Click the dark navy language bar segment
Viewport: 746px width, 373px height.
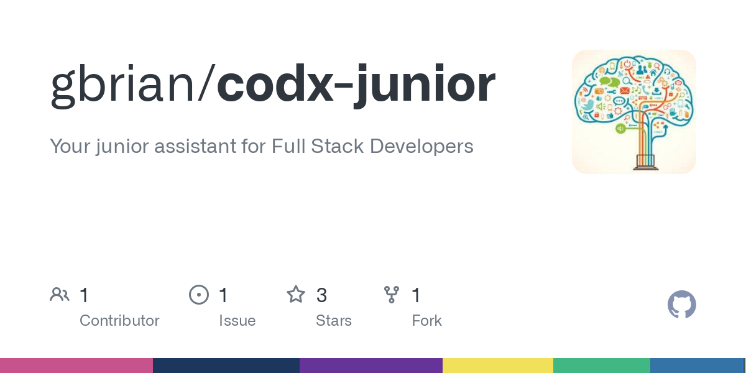[226, 366]
